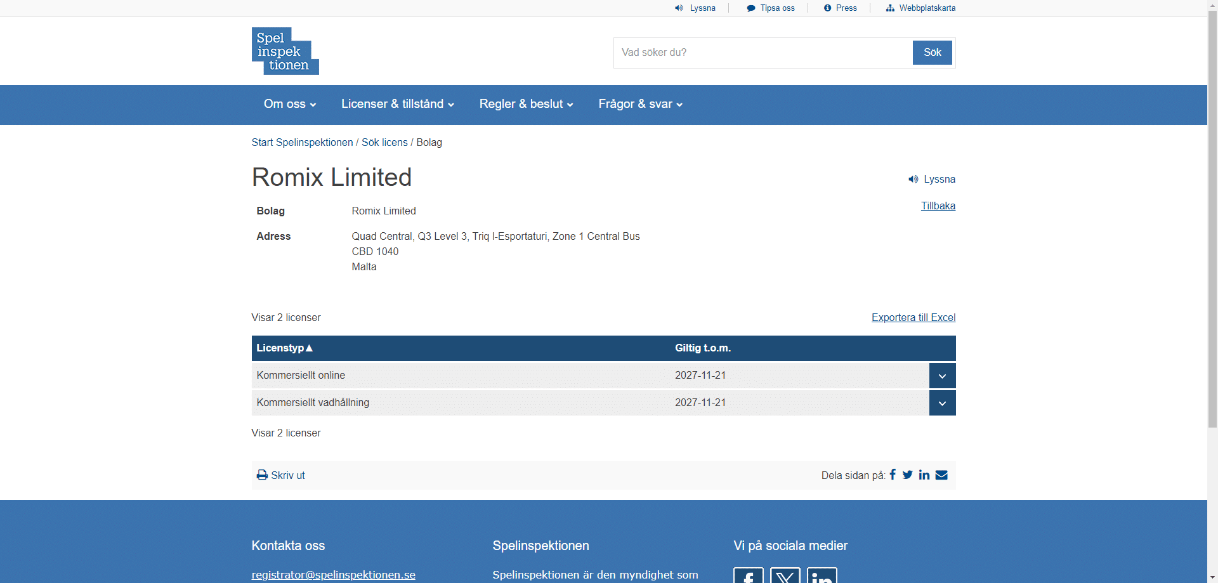
Task: Expand Kommersiellt online license row
Action: pos(942,376)
